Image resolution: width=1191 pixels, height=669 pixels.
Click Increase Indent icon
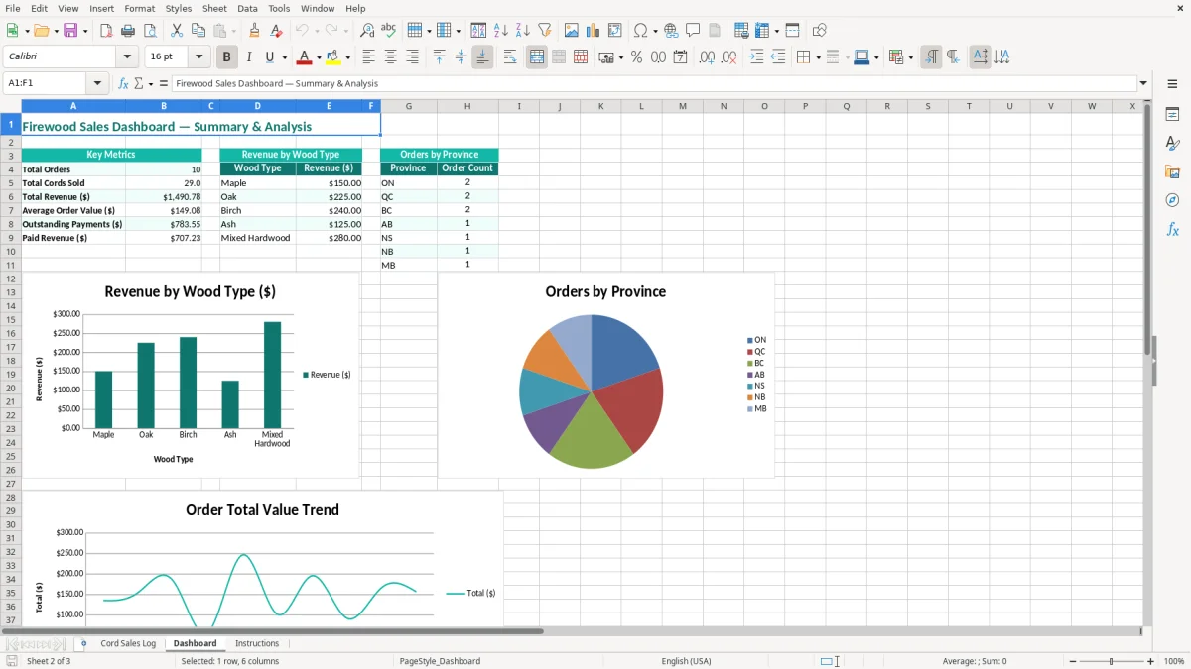tap(756, 57)
